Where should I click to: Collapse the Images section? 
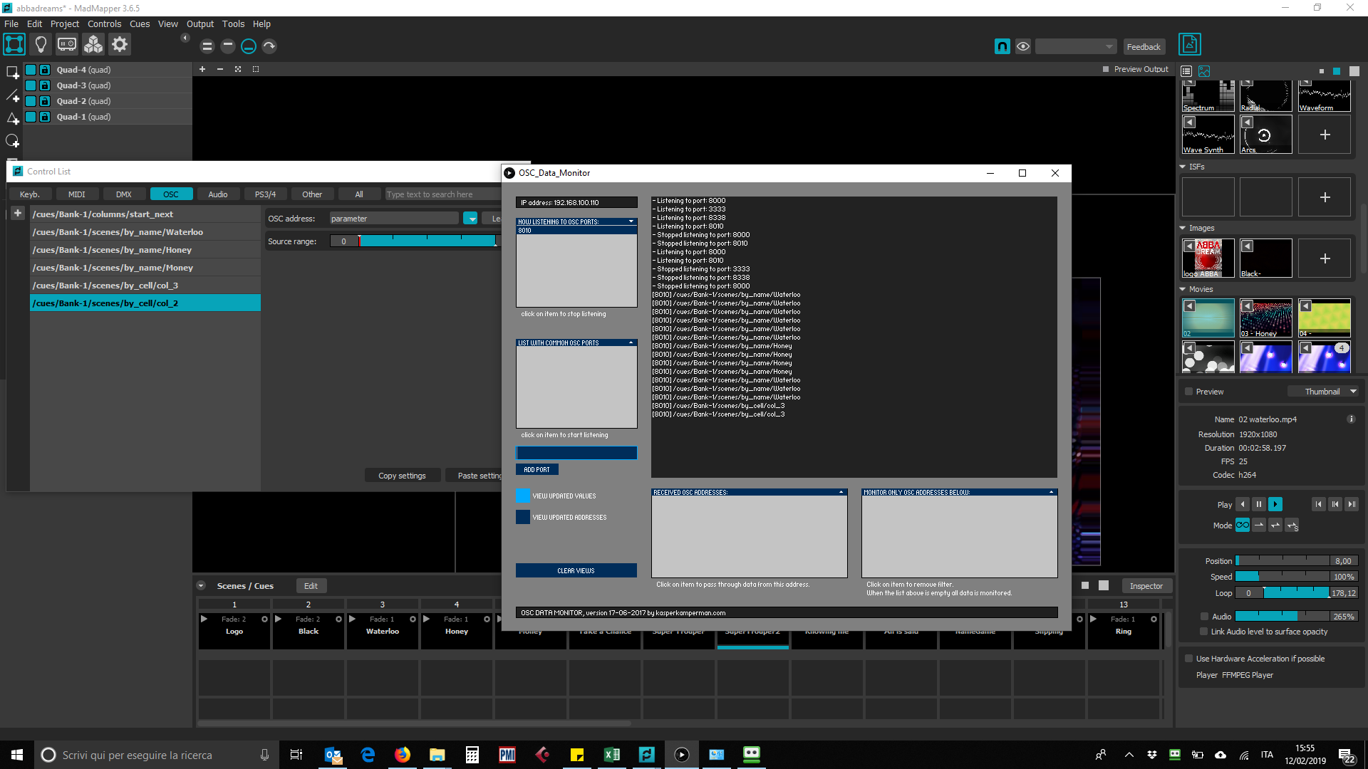[x=1183, y=228]
